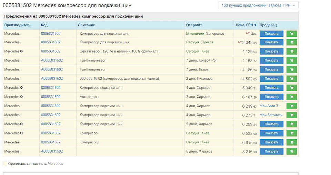Viewport: 331px width, 175px height.
Task: Show the seller for the Николаев offer
Action: point(271,78)
